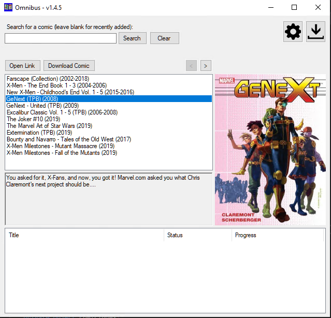The height and width of the screenshot is (318, 331).
Task: Click the Clear button
Action: point(164,38)
